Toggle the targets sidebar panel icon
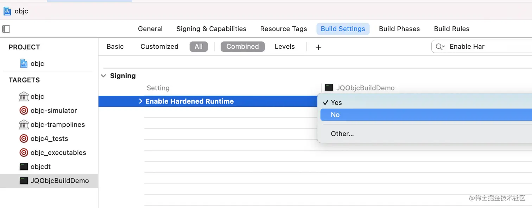 [x=6, y=29]
